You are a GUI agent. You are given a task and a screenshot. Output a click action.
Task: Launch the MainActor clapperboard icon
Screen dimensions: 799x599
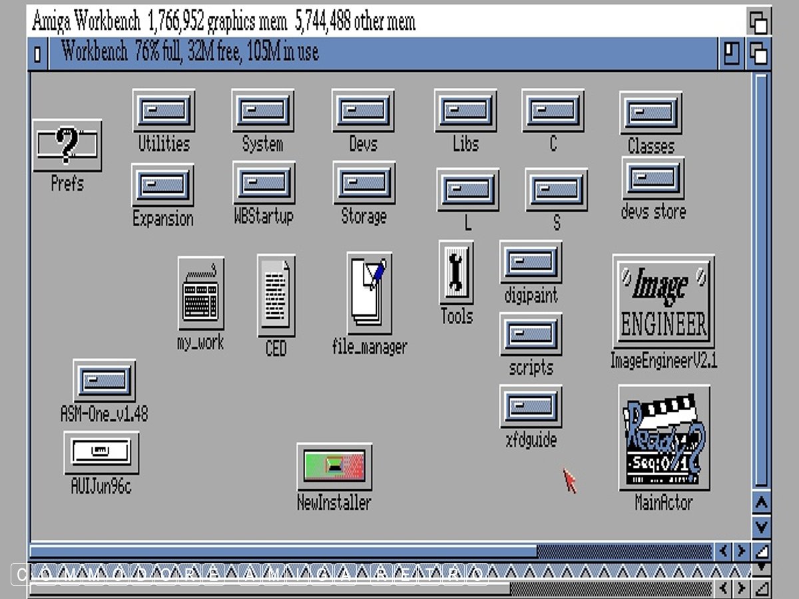[663, 438]
